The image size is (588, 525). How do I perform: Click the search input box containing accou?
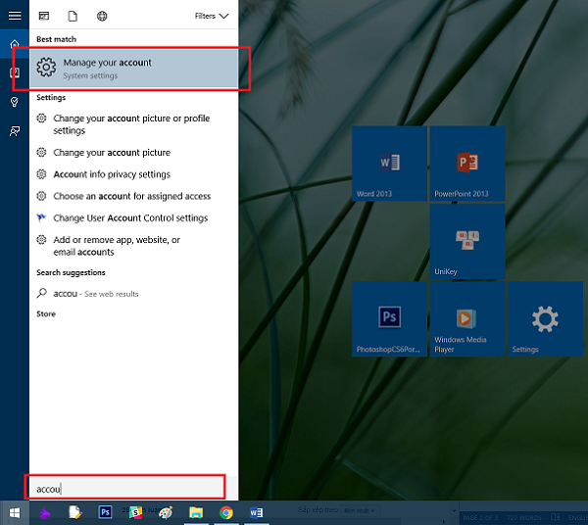coord(125,487)
